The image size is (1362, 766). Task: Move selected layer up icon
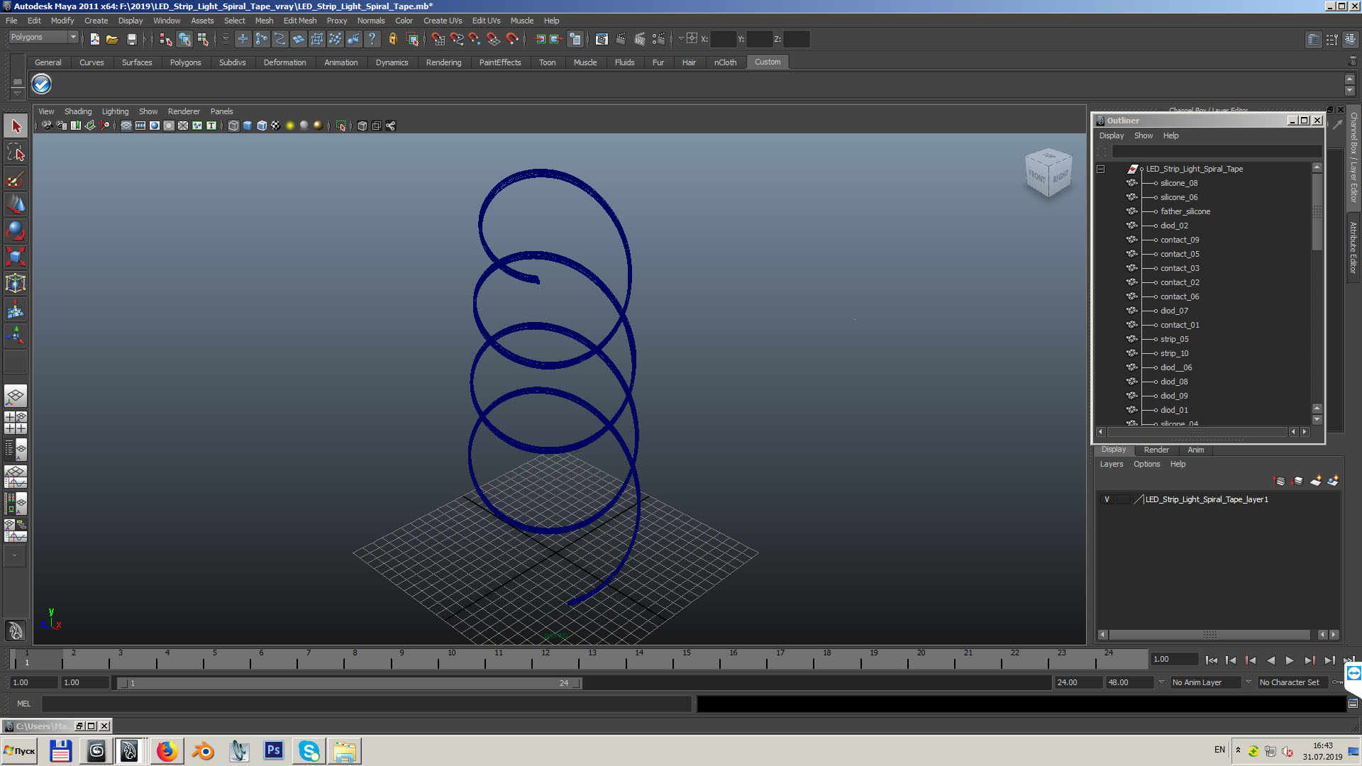pos(1280,481)
